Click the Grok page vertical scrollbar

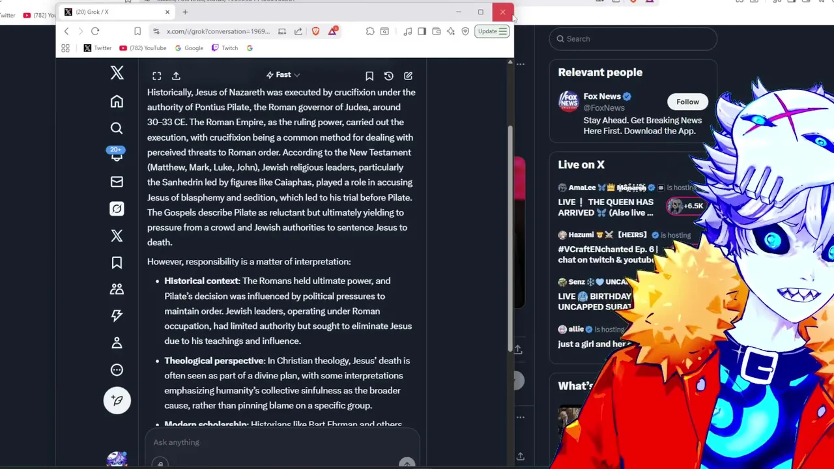(x=510, y=238)
